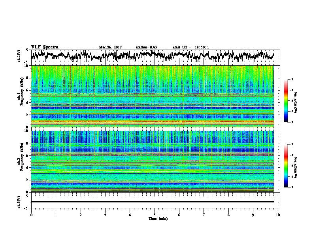Screen dimensions: 313x241
Task: Click the time axis tick label "6"
Action: tap(179, 215)
